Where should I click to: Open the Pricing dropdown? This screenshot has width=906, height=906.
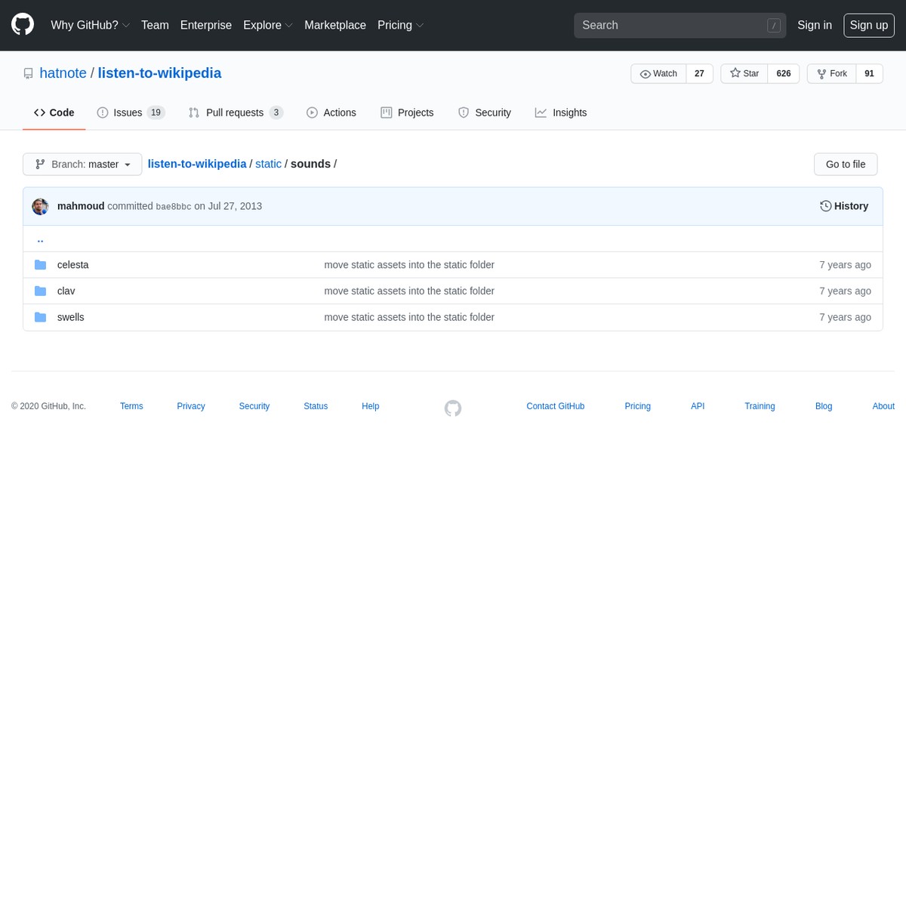400,25
